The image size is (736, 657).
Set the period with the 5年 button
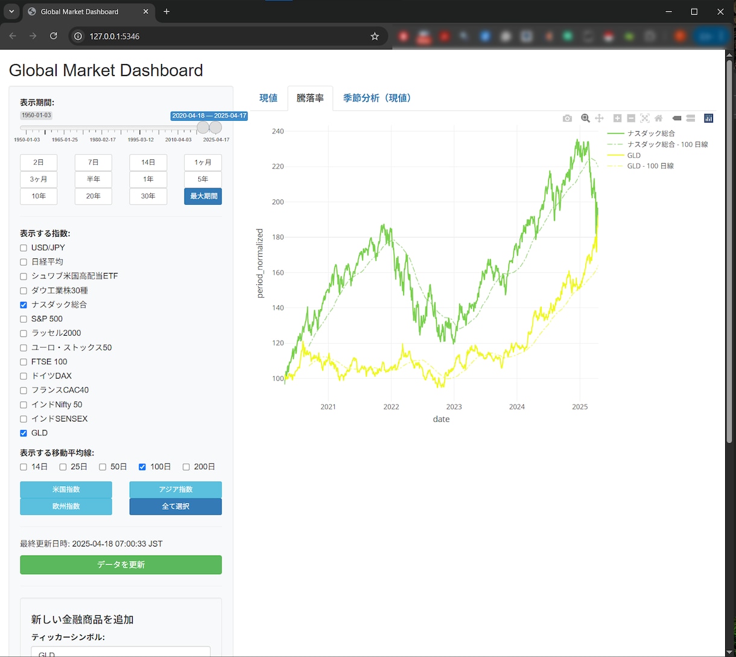pyautogui.click(x=203, y=179)
